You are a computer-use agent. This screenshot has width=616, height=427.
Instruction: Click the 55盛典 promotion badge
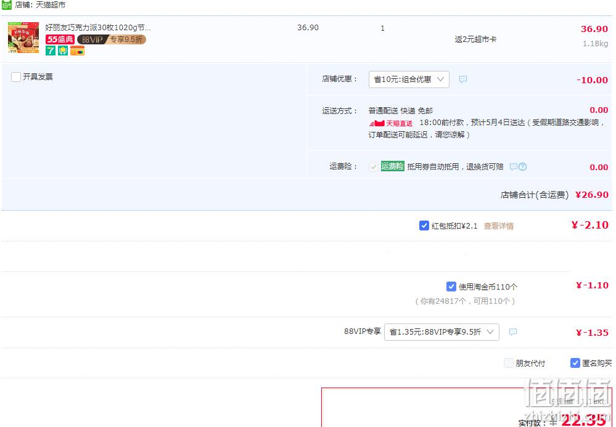coord(60,39)
